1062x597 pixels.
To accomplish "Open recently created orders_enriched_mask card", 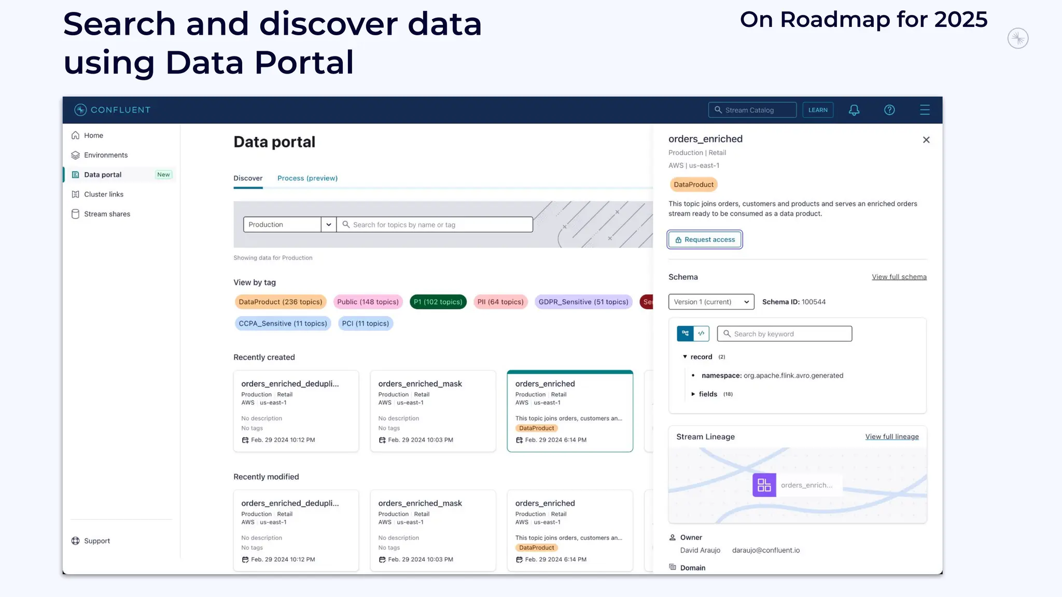I will (433, 411).
